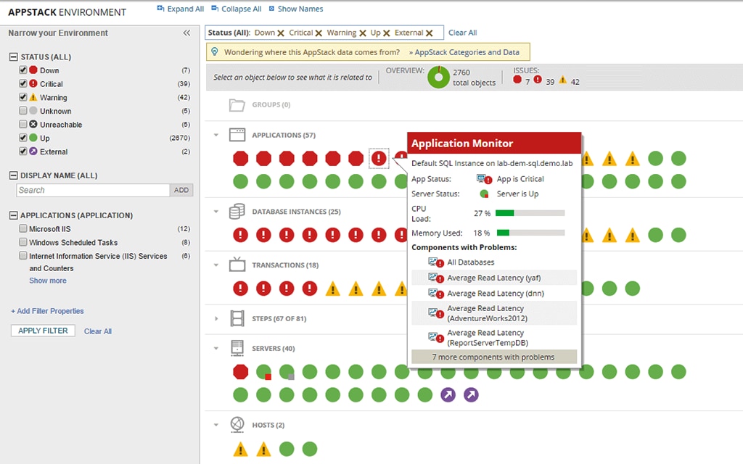Image resolution: width=743 pixels, height=464 pixels.
Task: Enable Show Names in the top toolbar
Action: click(x=295, y=9)
